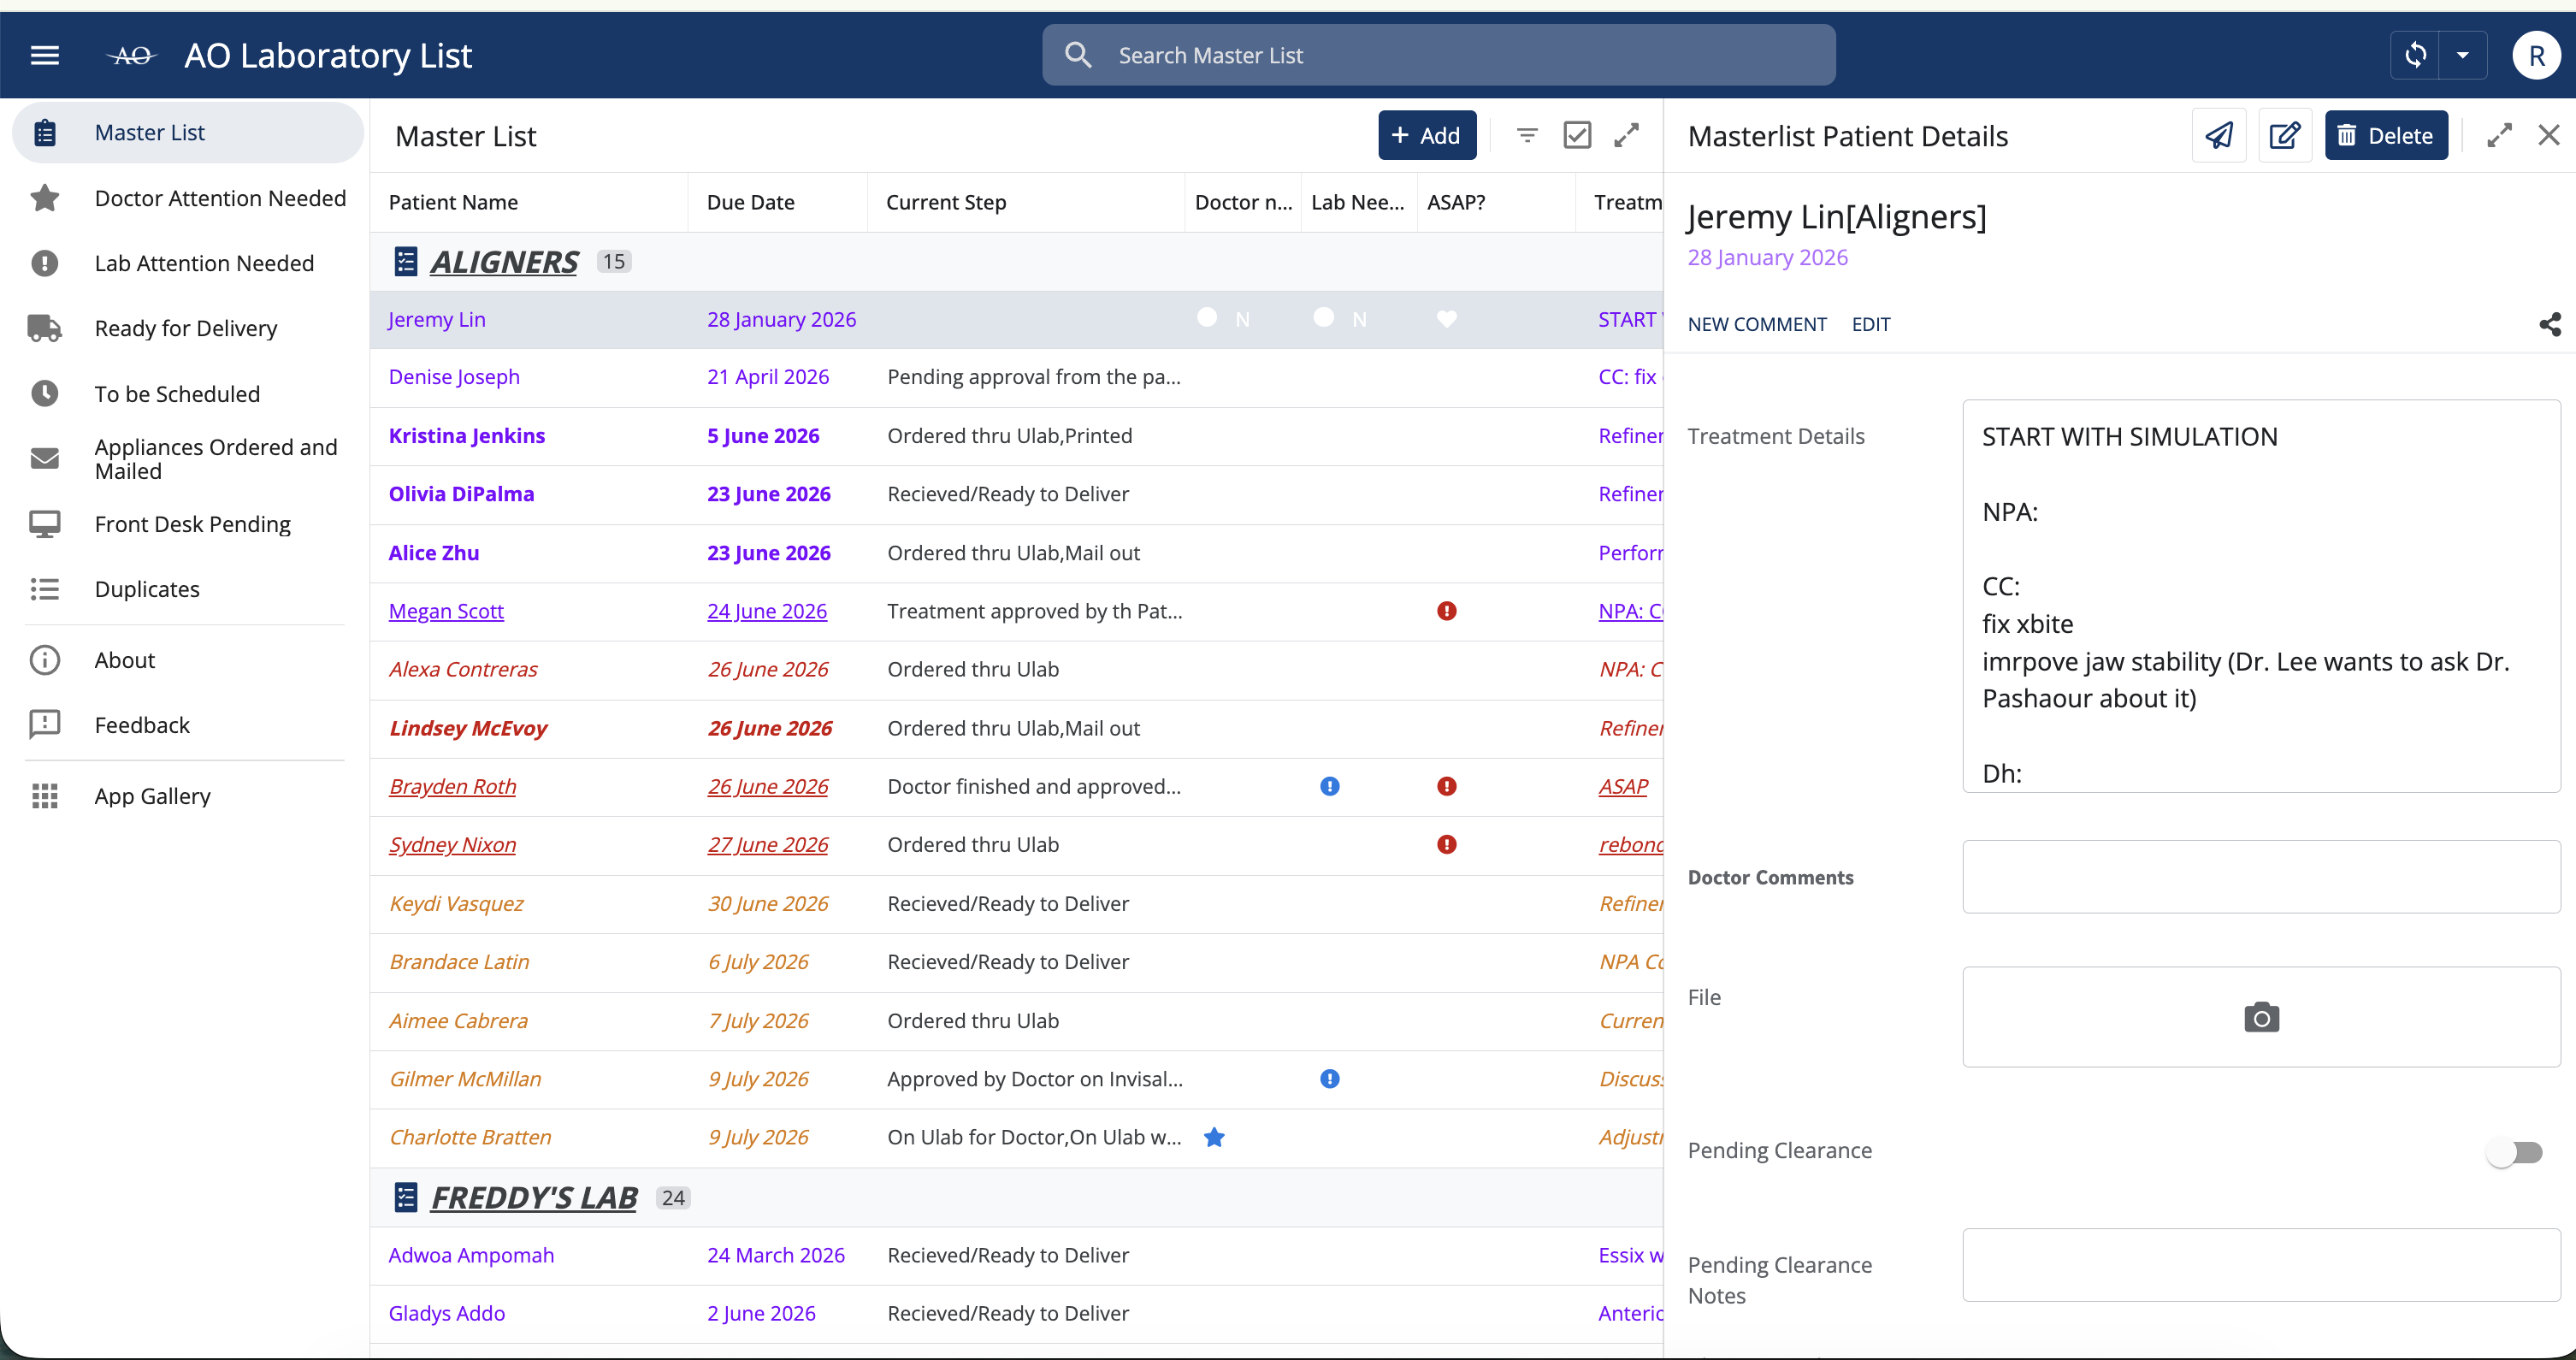The height and width of the screenshot is (1360, 2576).
Task: Click the star icon for Charlotte Bratten
Action: pyautogui.click(x=1214, y=1137)
